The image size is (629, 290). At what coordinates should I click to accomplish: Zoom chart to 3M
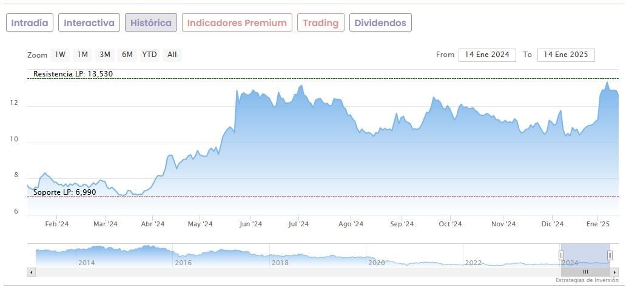pyautogui.click(x=105, y=55)
